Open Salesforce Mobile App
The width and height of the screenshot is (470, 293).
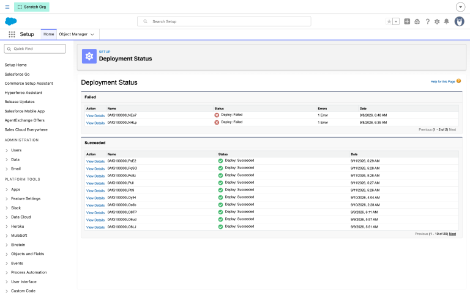(24, 111)
